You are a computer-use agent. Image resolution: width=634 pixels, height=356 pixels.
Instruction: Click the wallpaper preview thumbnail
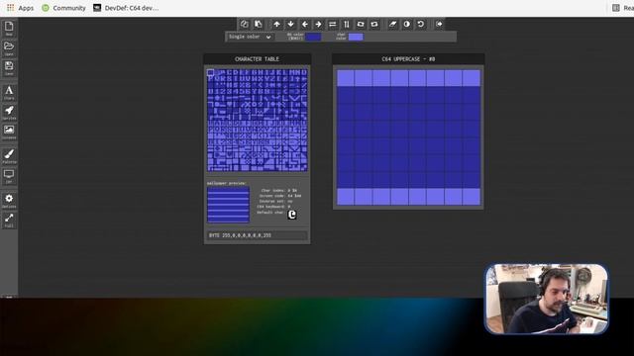click(x=229, y=205)
